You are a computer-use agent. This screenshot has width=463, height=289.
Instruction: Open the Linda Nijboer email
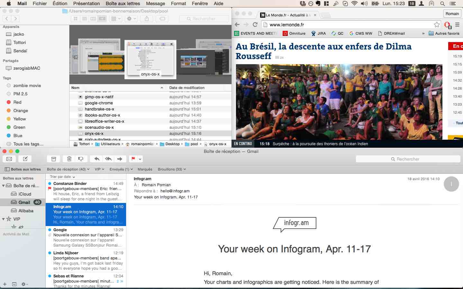[x=86, y=261]
